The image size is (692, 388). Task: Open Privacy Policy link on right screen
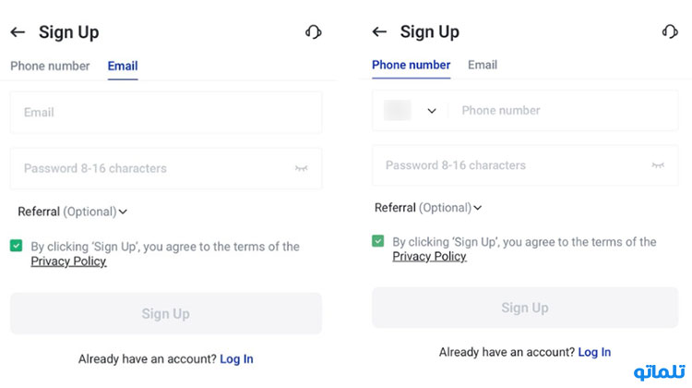click(429, 256)
